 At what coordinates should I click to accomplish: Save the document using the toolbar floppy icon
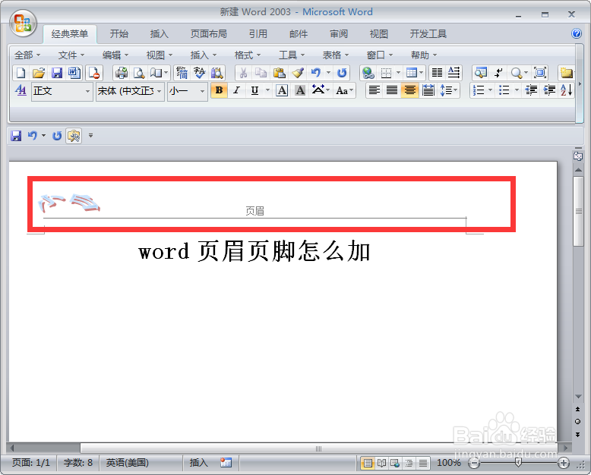(x=56, y=73)
